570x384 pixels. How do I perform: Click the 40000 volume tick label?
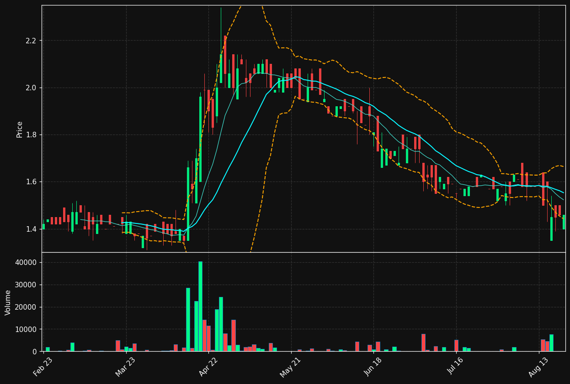tap(27, 263)
